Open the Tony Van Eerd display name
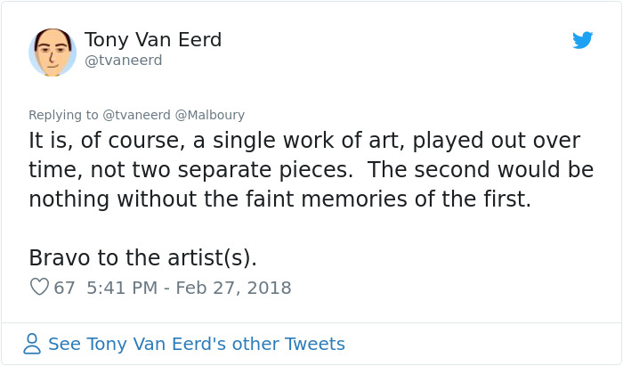This screenshot has width=623, height=366. coord(153,40)
